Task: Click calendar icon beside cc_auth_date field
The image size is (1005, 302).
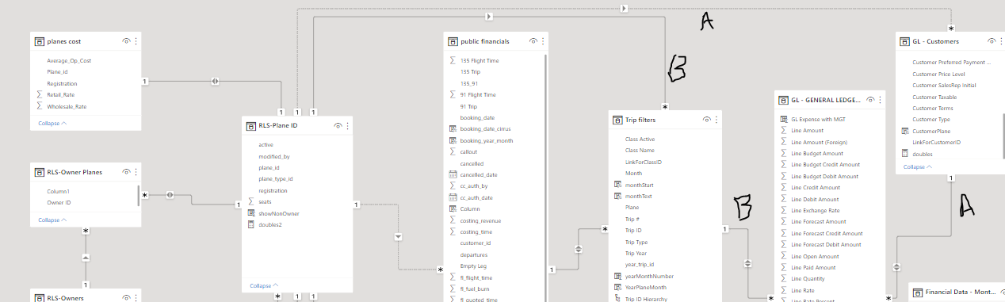Action: click(453, 197)
